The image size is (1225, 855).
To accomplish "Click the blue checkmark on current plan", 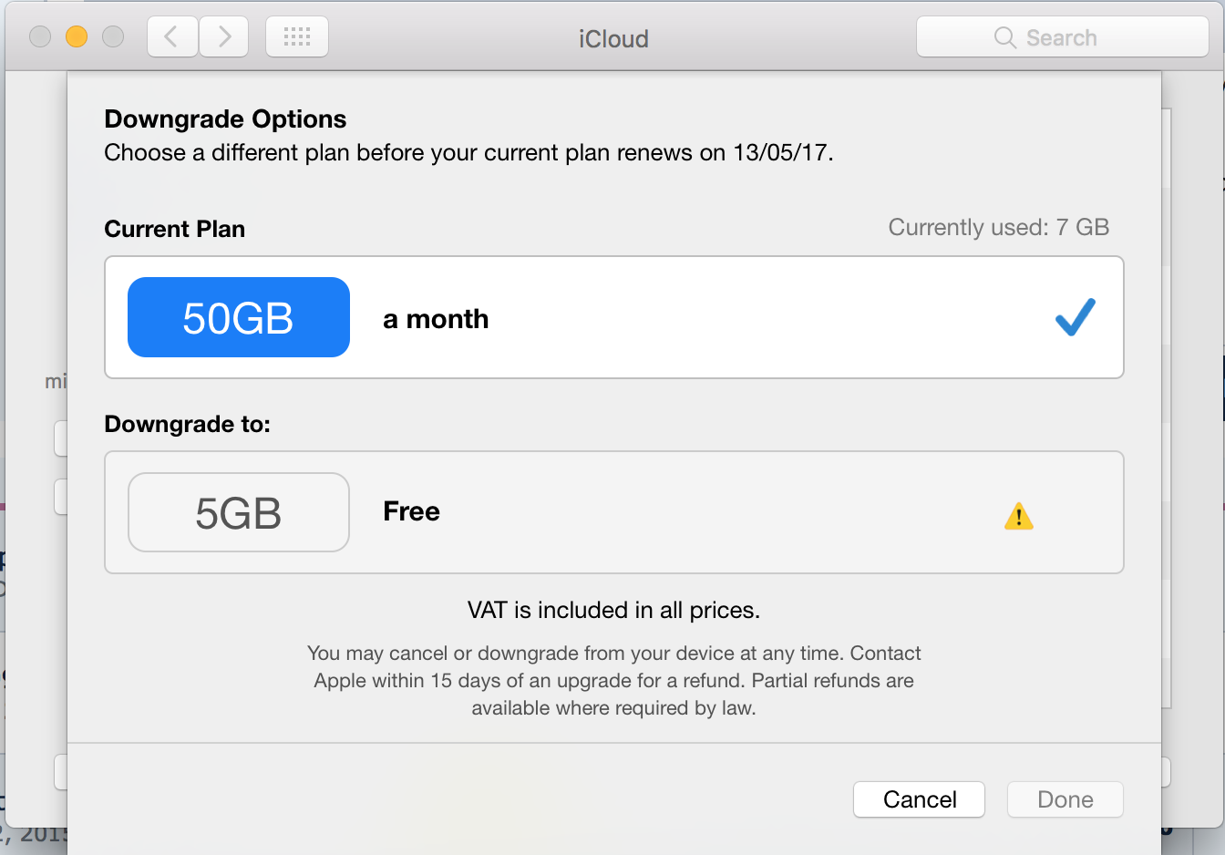I will [1076, 317].
